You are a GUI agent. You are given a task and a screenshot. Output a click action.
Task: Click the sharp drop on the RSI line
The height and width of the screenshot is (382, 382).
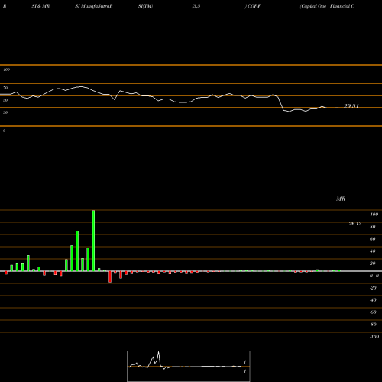click(281, 104)
